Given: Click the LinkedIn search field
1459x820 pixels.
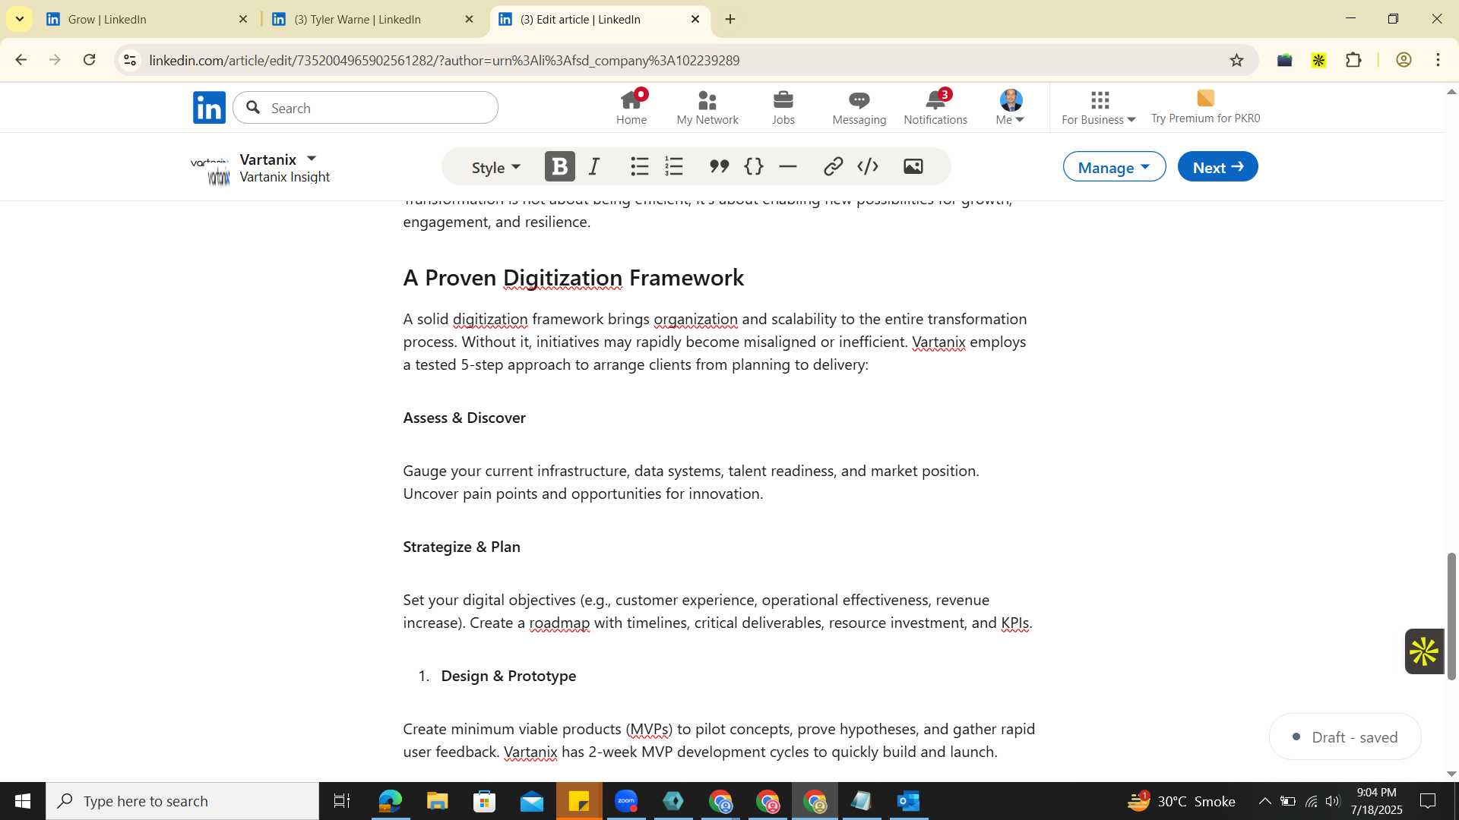Looking at the screenshot, I should pos(366,108).
